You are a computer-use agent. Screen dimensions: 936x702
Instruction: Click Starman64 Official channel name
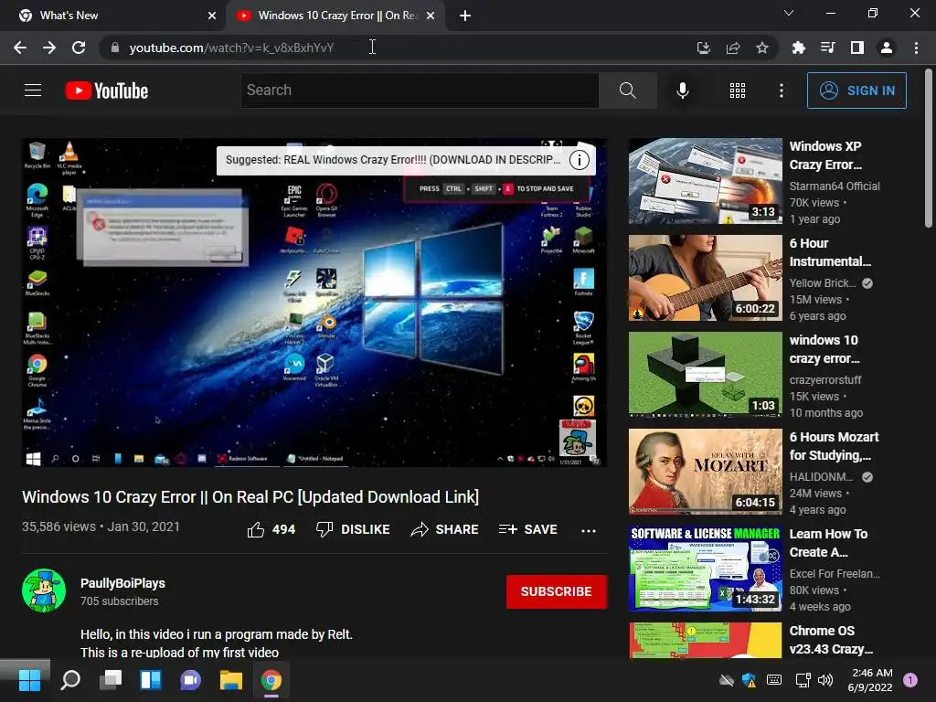tap(835, 186)
